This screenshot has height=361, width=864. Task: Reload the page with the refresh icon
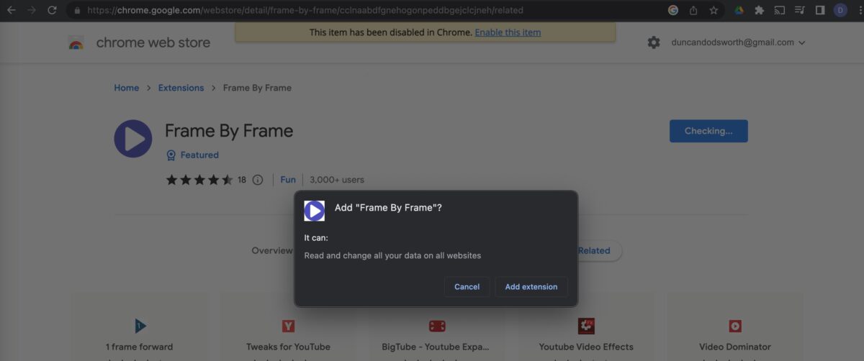(x=52, y=10)
